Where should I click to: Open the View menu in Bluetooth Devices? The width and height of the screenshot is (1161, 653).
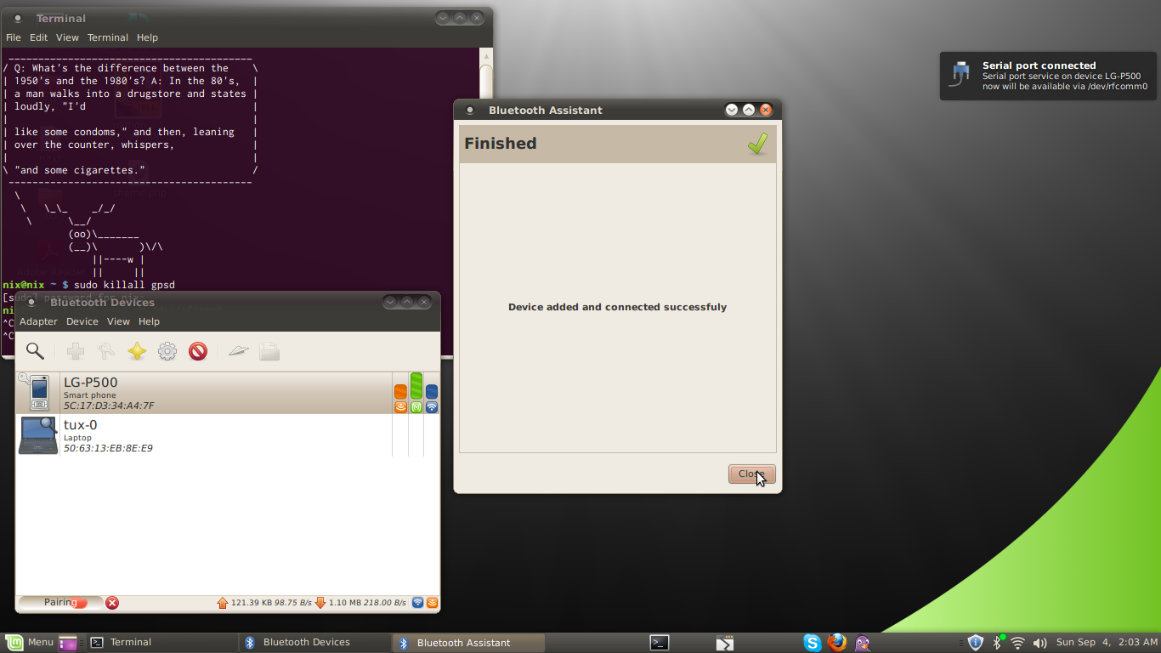118,321
